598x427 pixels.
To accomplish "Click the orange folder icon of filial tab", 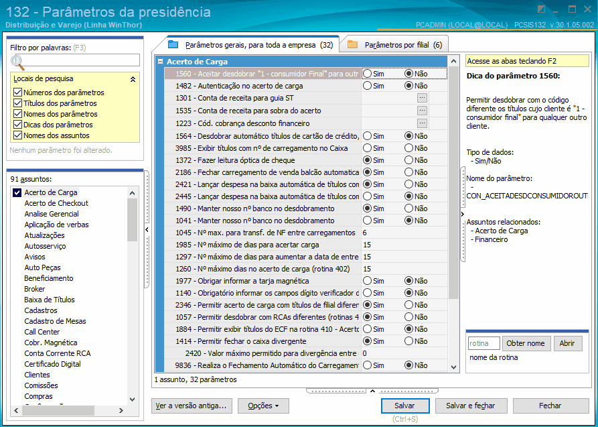I will pos(352,45).
